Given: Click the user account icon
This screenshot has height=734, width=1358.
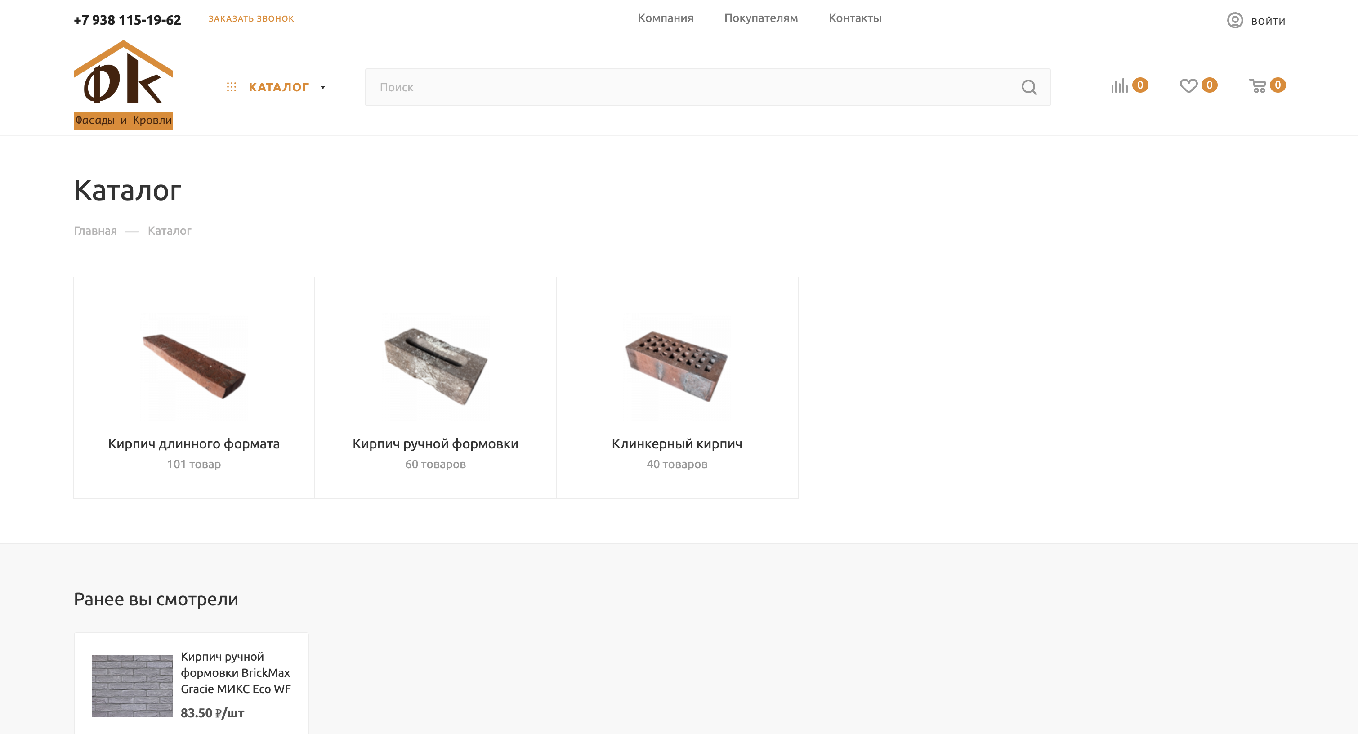Looking at the screenshot, I should (x=1235, y=21).
